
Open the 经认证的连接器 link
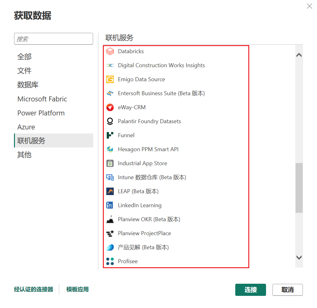(34, 289)
